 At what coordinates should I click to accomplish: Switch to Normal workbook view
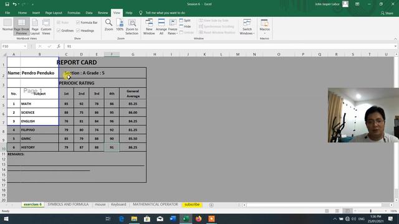click(x=7, y=25)
